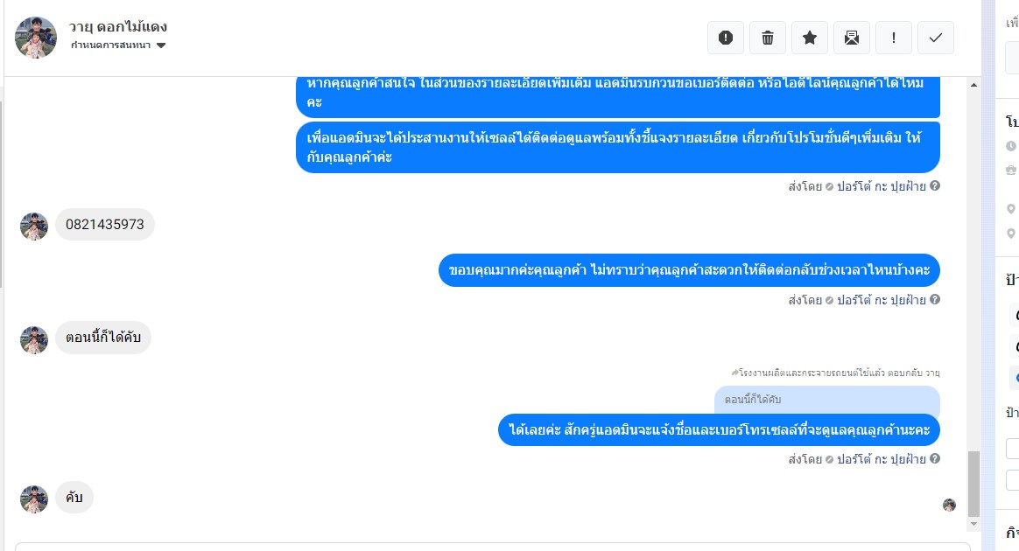Mark conversation unread with the envelope icon
The height and width of the screenshot is (551, 1019).
click(851, 38)
